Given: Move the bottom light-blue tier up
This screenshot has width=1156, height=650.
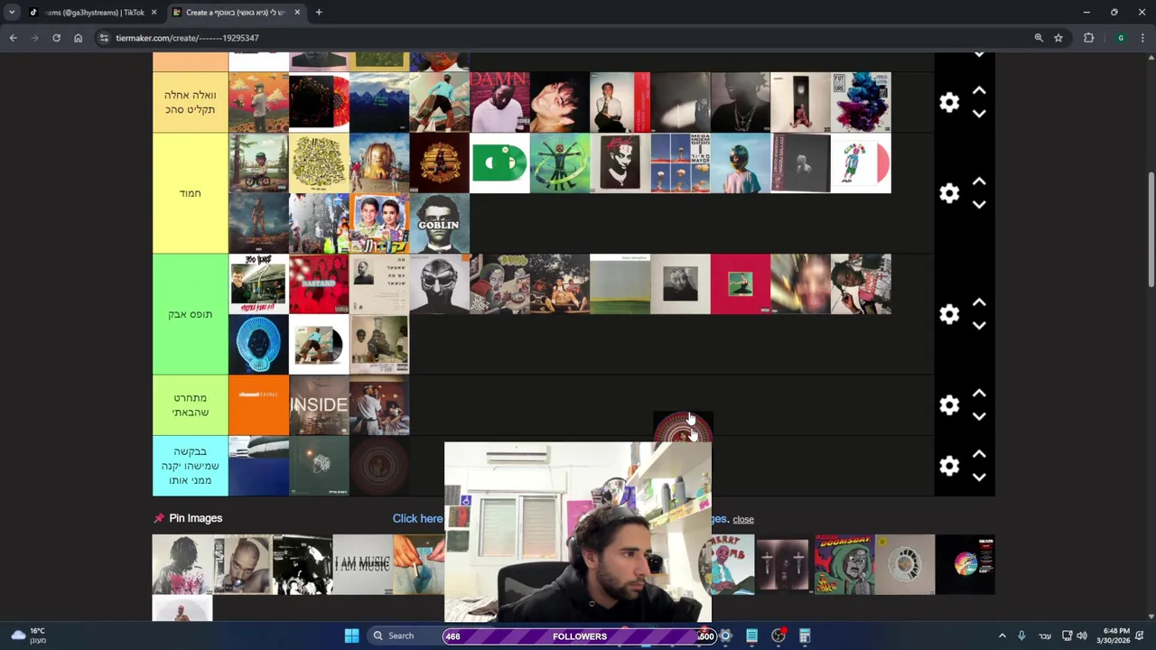Looking at the screenshot, I should 979,454.
